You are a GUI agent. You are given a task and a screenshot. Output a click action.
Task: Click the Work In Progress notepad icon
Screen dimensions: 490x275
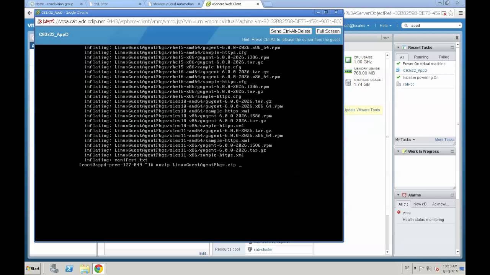pyautogui.click(x=404, y=151)
